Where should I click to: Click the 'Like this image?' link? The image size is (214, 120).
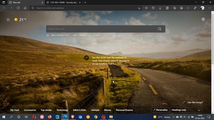tap(195, 102)
